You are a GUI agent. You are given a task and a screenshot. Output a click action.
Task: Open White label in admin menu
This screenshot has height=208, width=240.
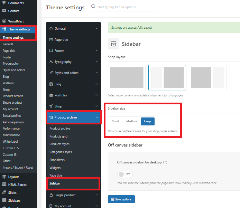(x=10, y=142)
